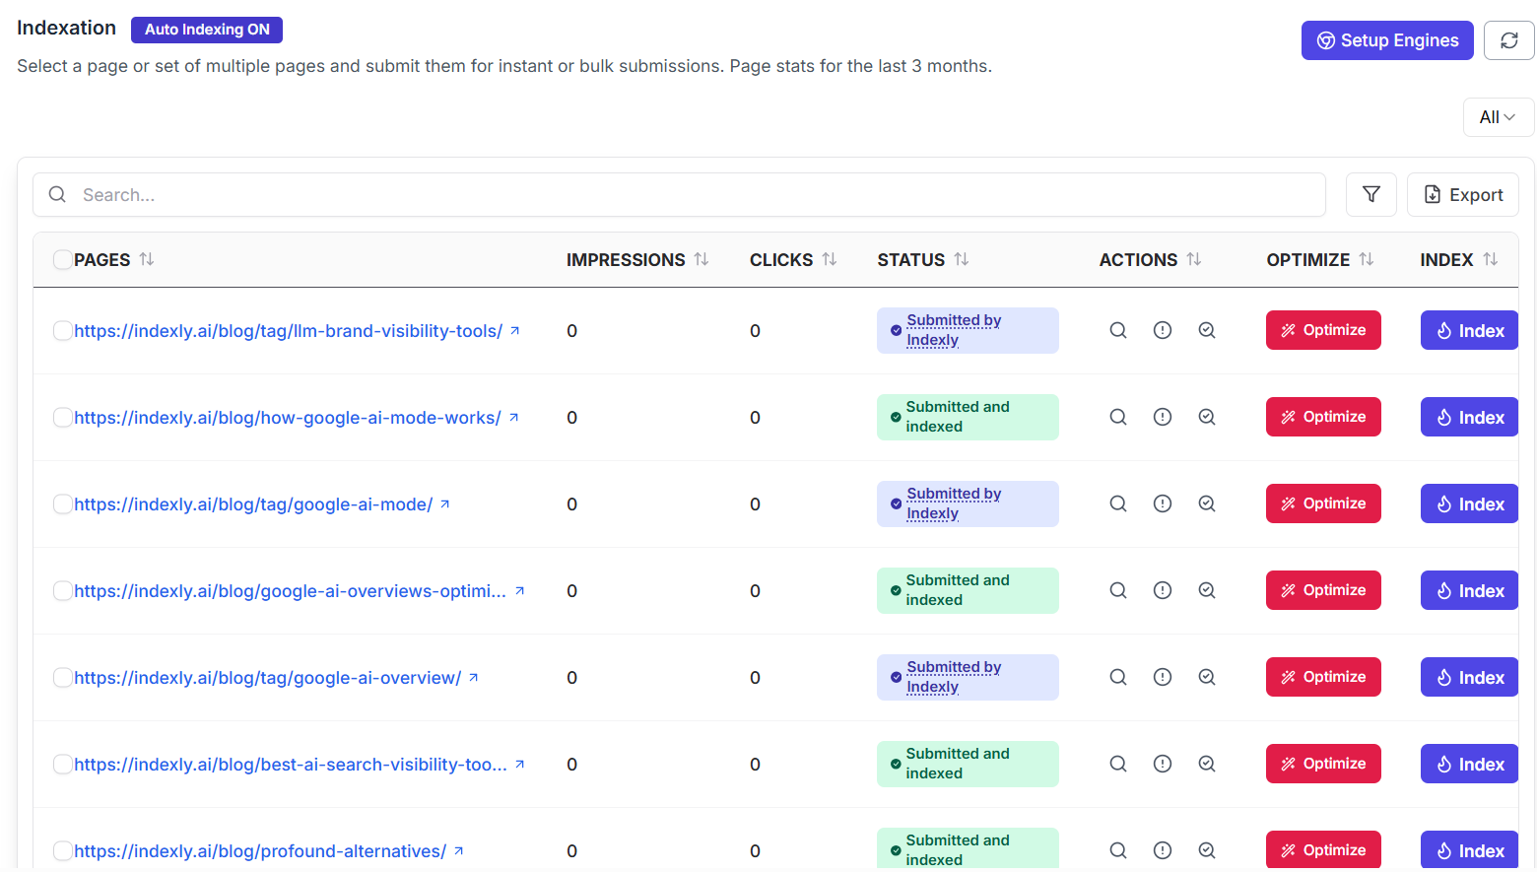Click the refresh icon in the top right
Viewport: 1537px width, 872px height.
click(1508, 40)
